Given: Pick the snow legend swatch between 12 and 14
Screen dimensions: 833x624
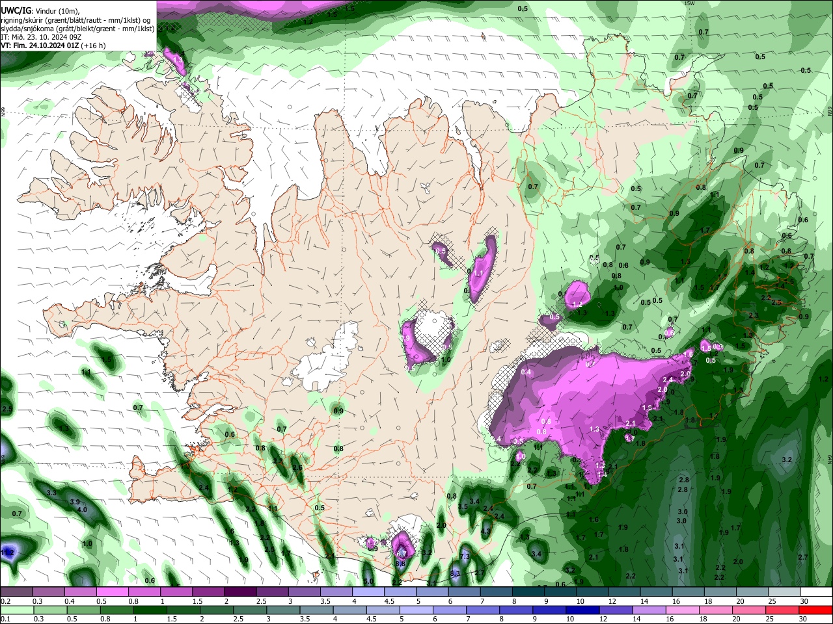Looking at the screenshot, I should (625, 592).
